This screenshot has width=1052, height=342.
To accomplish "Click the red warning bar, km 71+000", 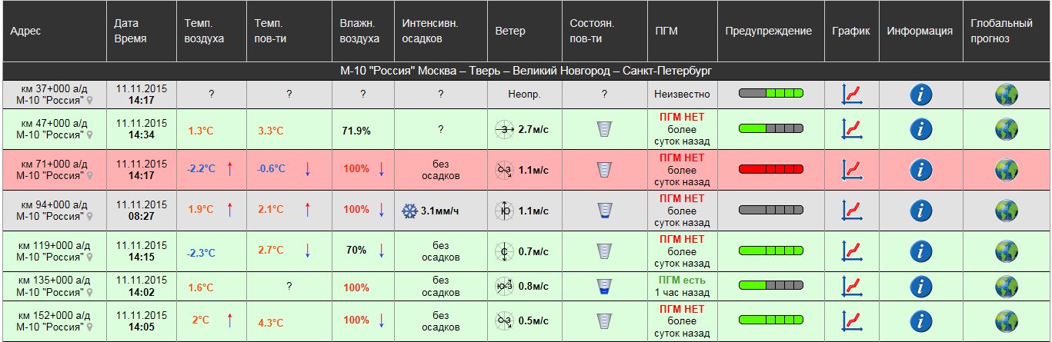I will pos(770,169).
